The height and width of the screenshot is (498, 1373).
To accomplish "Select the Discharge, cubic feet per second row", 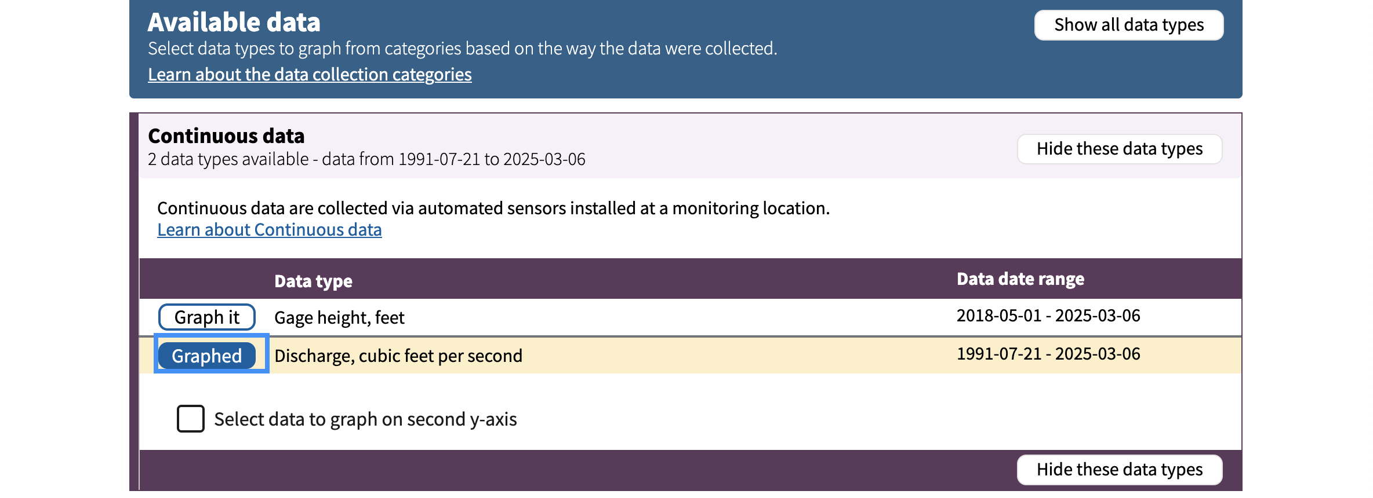I will (x=690, y=355).
